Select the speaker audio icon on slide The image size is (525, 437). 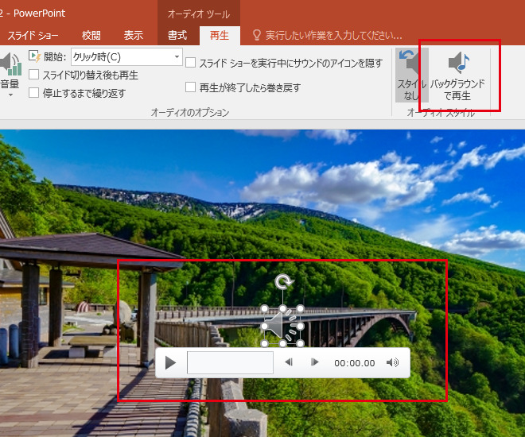282,326
